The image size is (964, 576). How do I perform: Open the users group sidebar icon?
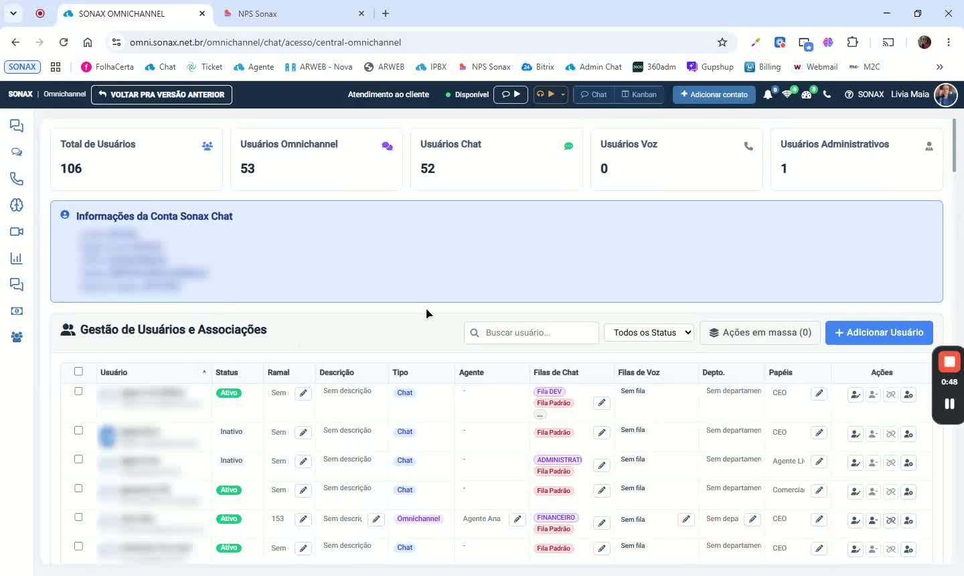[17, 338]
